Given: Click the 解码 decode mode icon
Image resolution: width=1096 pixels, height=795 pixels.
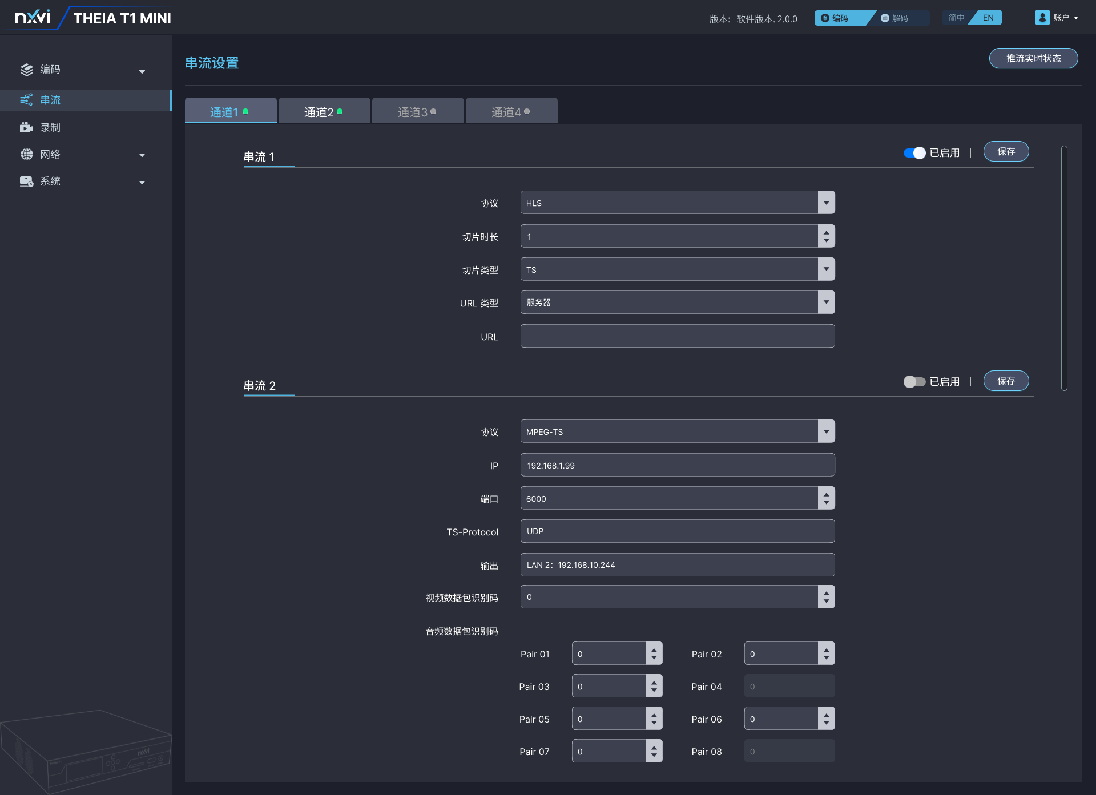Looking at the screenshot, I should click(885, 18).
